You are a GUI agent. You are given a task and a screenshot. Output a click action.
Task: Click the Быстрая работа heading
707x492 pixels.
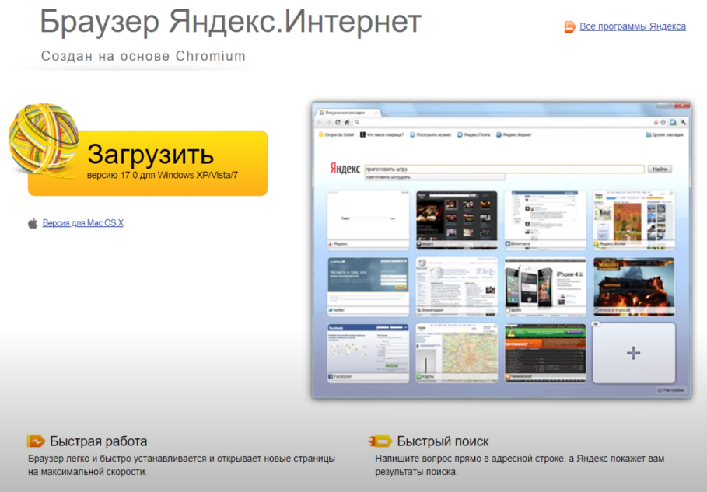pos(98,441)
